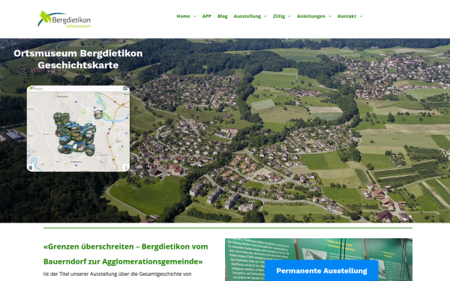Open hamburger menu in the Geschichtskarte map preview
This screenshot has width=450, height=281.
[125, 88]
